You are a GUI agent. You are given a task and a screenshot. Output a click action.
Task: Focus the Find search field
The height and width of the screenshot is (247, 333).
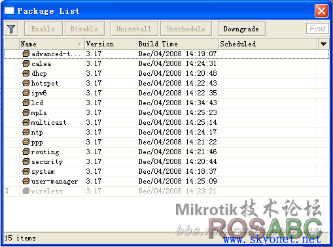(x=317, y=28)
